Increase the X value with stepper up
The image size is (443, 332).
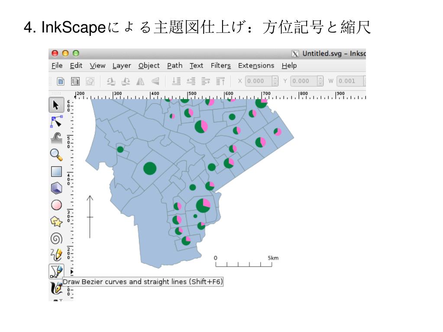click(x=275, y=78)
